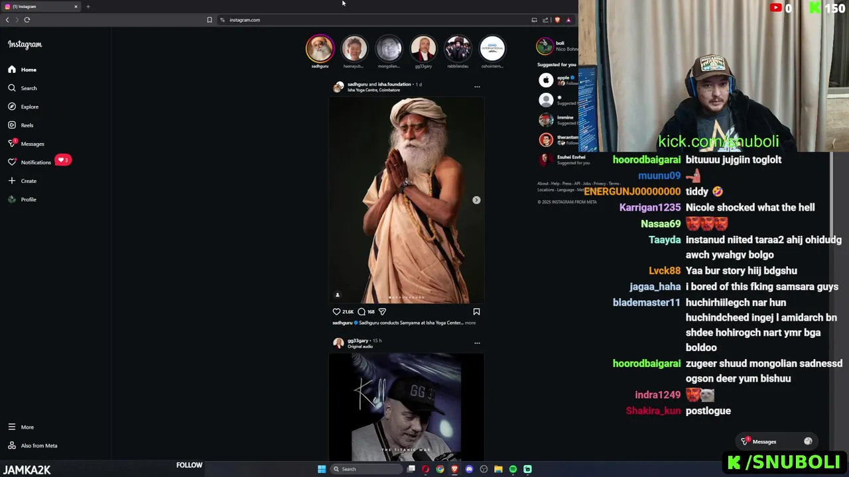View the mongolian story bubble

pyautogui.click(x=389, y=48)
